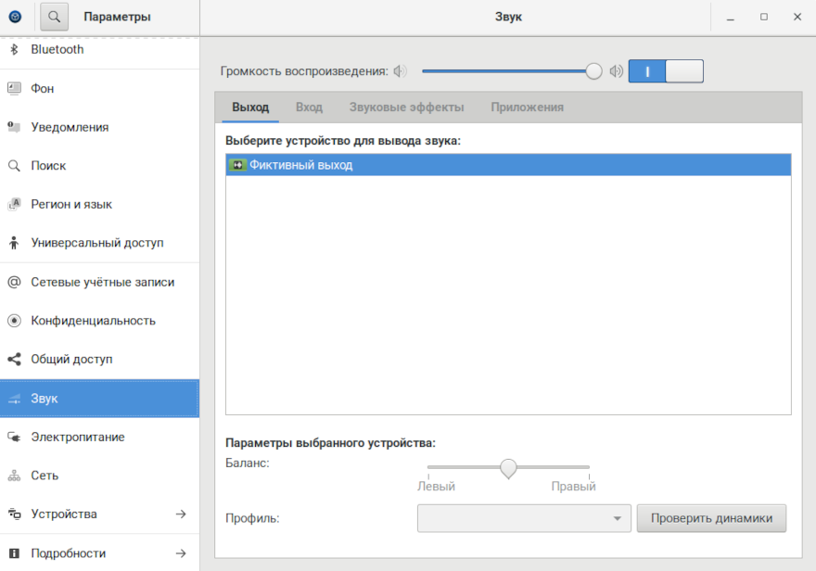Toggle the playback volume on/off switch
The height and width of the screenshot is (571, 816).
coord(666,71)
